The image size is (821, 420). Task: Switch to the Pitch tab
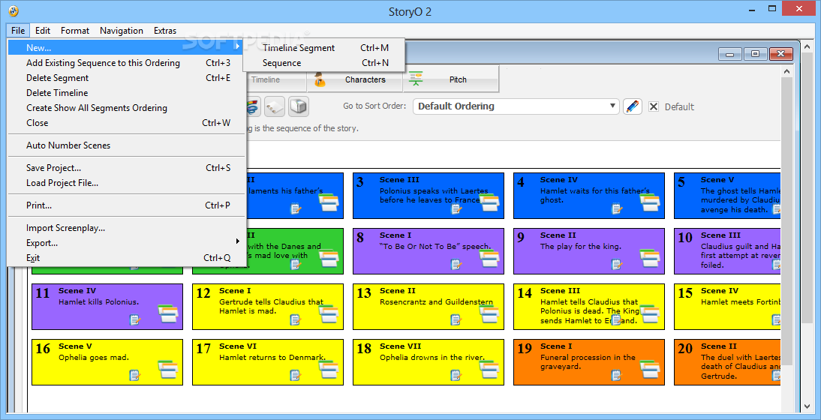[x=451, y=79]
